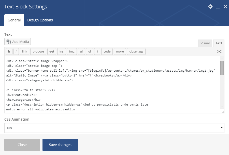Click the del quicktag button
This screenshot has height=155, width=229.
52,51
